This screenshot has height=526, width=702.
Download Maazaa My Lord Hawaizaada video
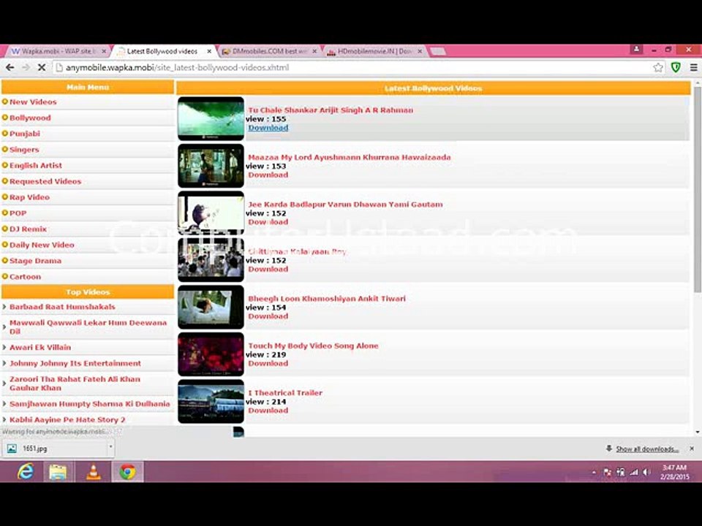pos(268,175)
